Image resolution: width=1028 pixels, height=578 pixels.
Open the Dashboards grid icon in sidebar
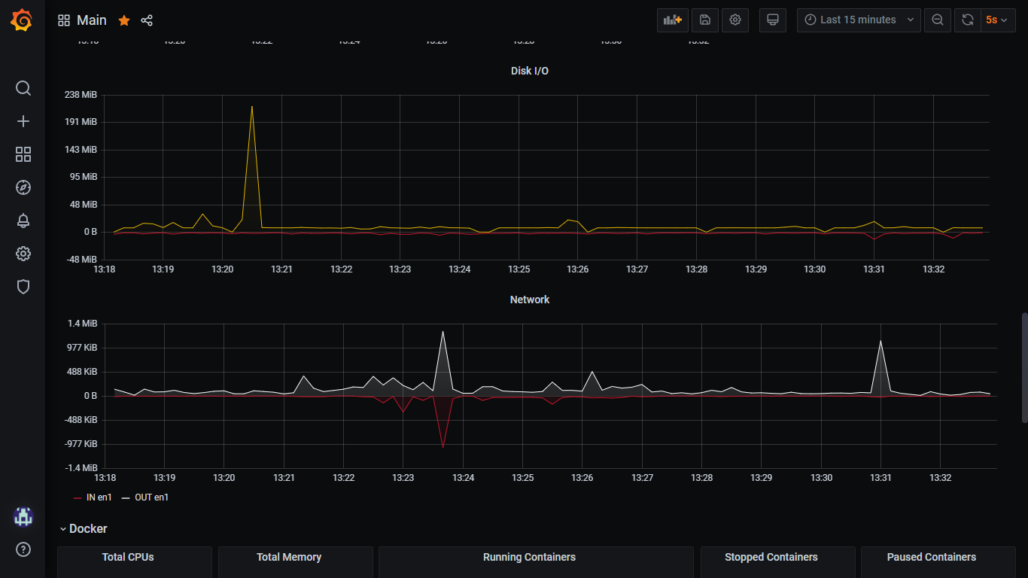[x=23, y=154]
